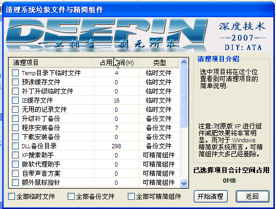The image size is (276, 209).
Task: Click the 清理项目介绍 group heading
Action: point(218,59)
